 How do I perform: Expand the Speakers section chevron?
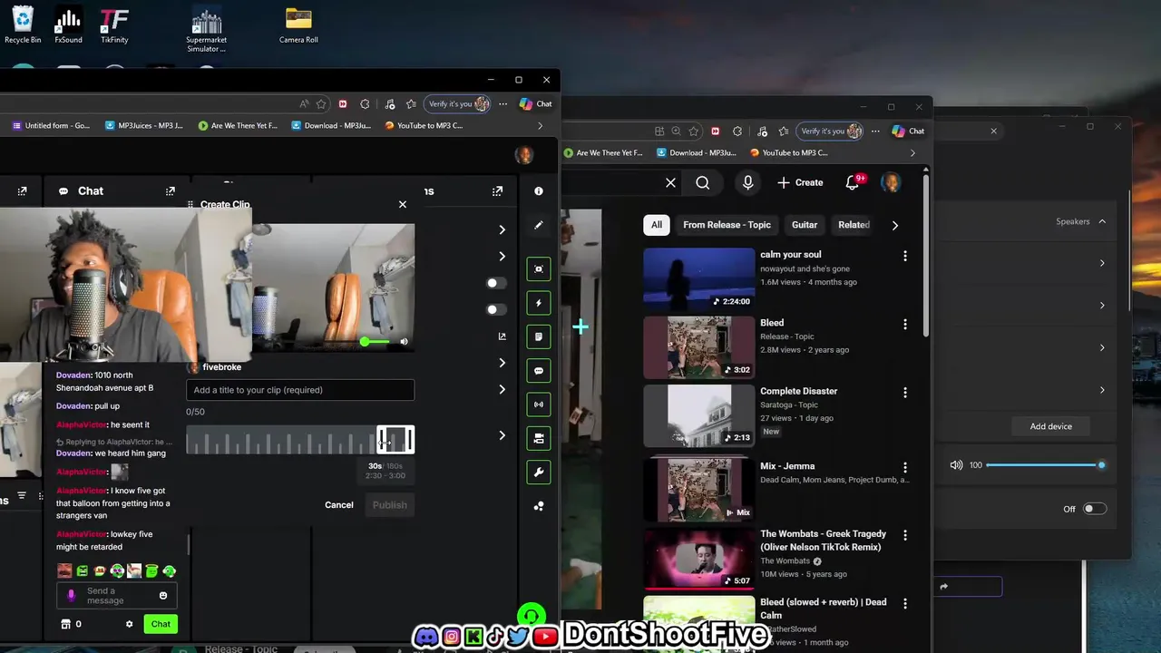[x=1102, y=221]
